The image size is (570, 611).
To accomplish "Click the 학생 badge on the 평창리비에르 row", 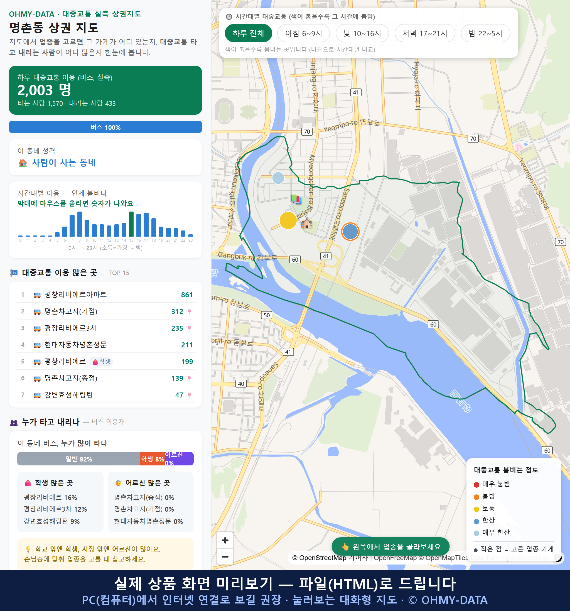I will [101, 362].
